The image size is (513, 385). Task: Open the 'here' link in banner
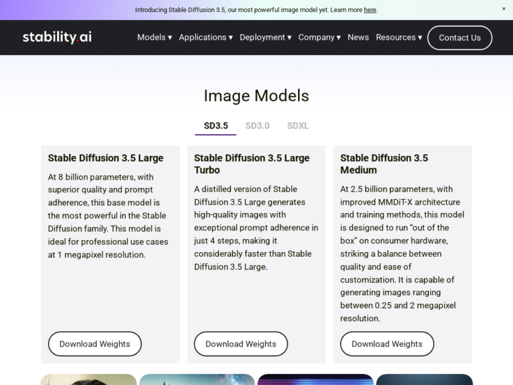370,10
